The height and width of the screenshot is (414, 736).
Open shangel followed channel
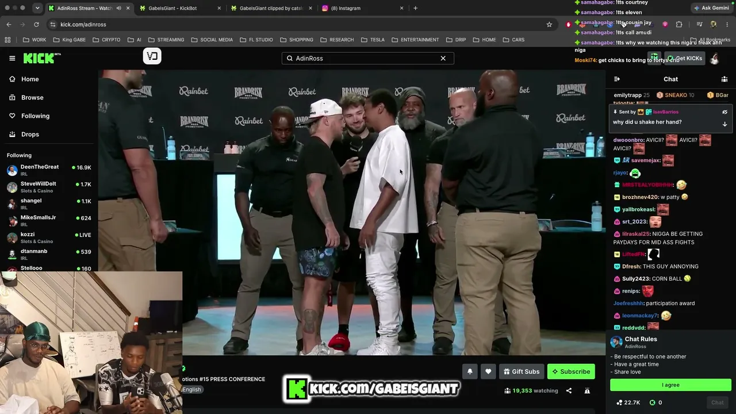click(49, 204)
